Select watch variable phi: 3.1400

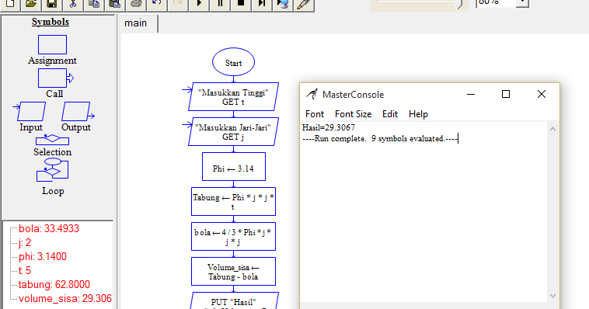(43, 256)
